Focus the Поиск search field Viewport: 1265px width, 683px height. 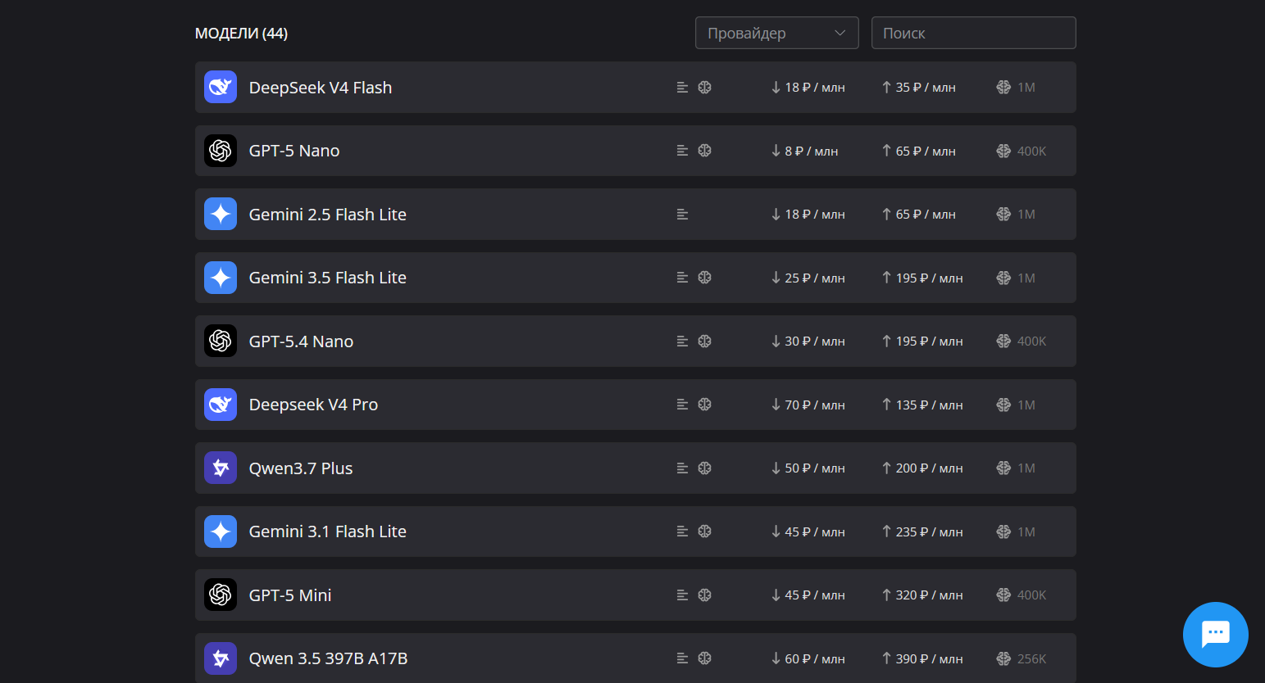974,33
